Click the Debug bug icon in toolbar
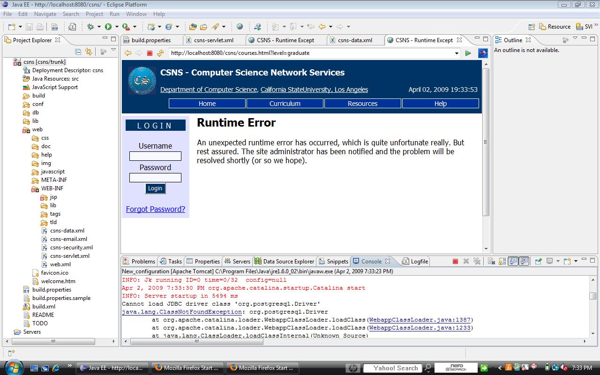This screenshot has height=375, width=600. [x=90, y=27]
